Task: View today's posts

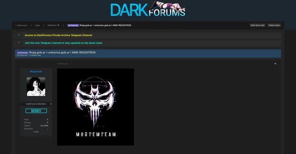Action: click(x=274, y=25)
